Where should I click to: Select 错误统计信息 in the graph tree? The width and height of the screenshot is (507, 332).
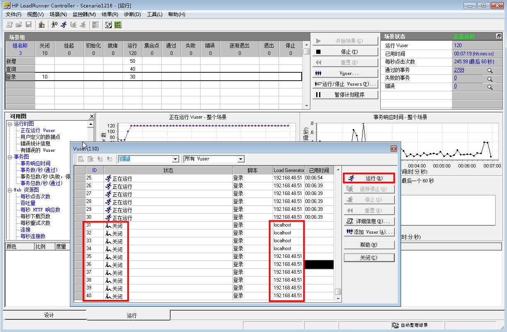(x=36, y=143)
